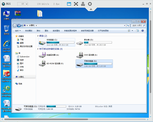Screen dimensions: 153x122
Task: Click change view icon in toolbar
Action: click(x=129, y=31)
